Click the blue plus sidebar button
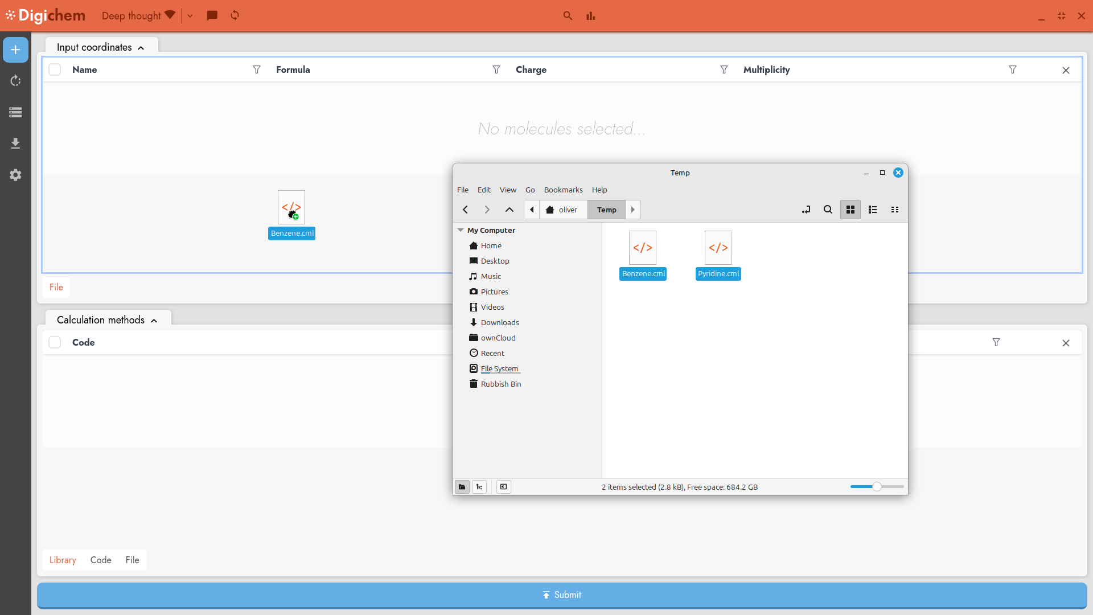This screenshot has height=615, width=1093. click(x=15, y=50)
